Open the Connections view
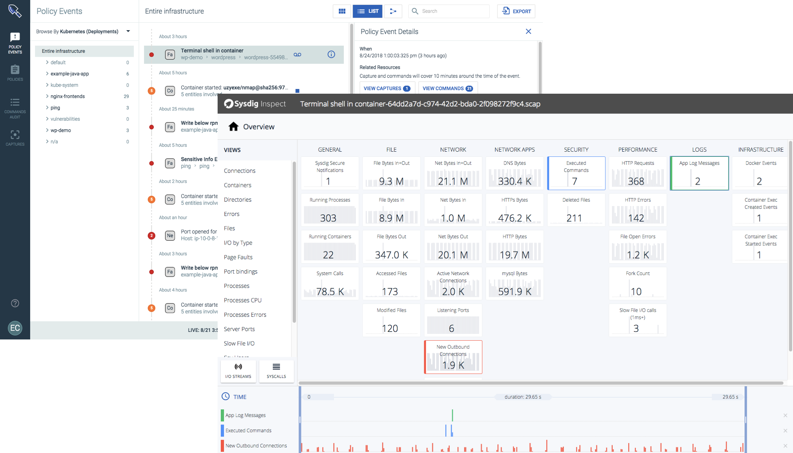The width and height of the screenshot is (793, 453). point(239,171)
